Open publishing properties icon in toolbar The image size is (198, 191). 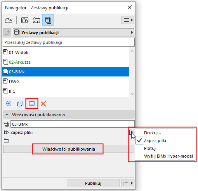tap(32, 104)
